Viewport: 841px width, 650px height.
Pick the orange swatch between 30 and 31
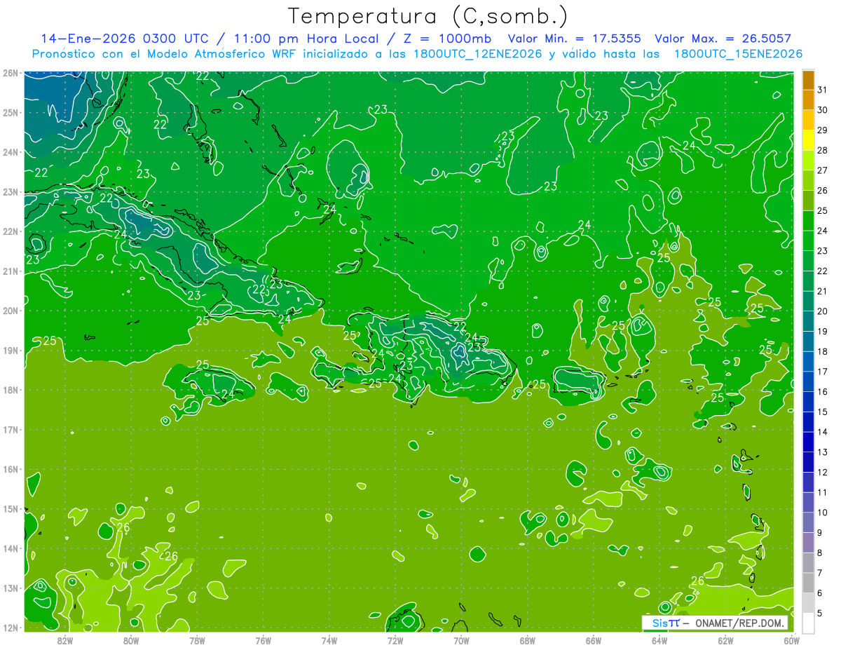(x=808, y=100)
